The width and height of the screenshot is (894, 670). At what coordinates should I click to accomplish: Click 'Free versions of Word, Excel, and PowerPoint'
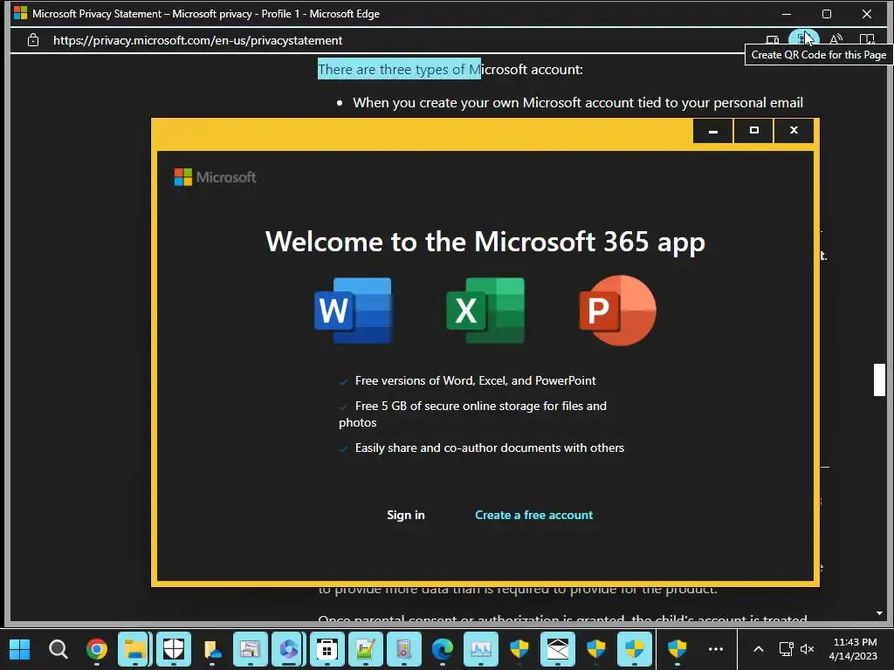click(475, 380)
